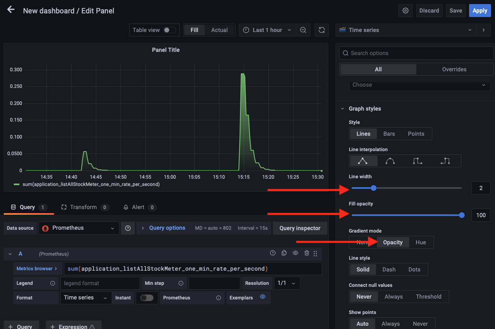Screen dimensions: 495x329
Task: Select step before interpolation icon
Action: coord(418,161)
